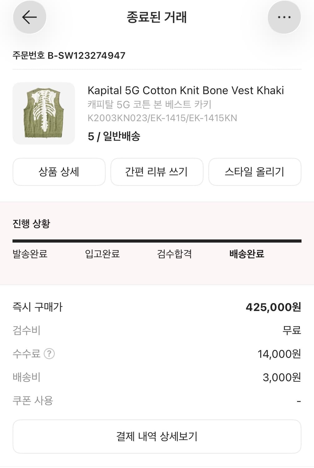Select 스타일 올리기 to upload a style
Viewport: 314px width, 468px height.
pos(255,172)
